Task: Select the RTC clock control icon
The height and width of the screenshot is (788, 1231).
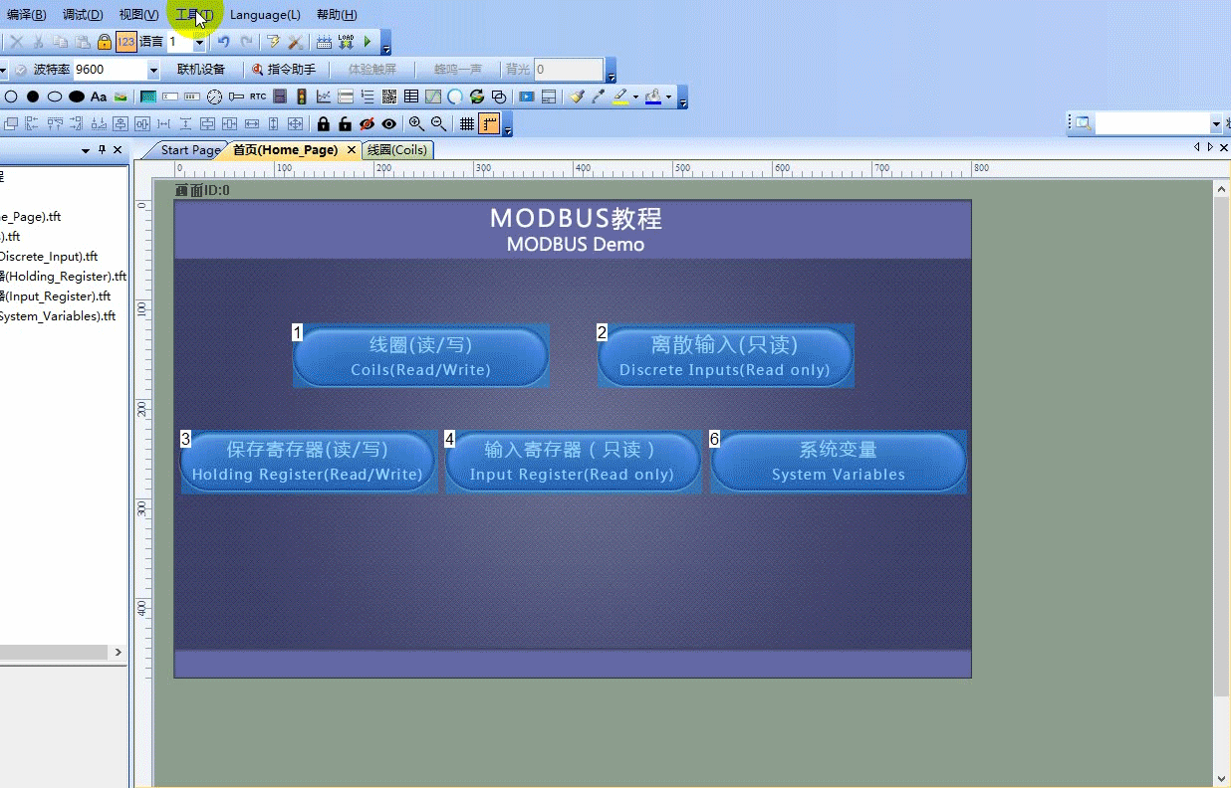Action: [x=258, y=97]
